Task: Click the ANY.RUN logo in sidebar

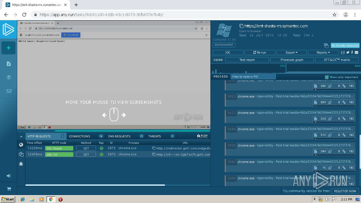Action: coord(8,30)
